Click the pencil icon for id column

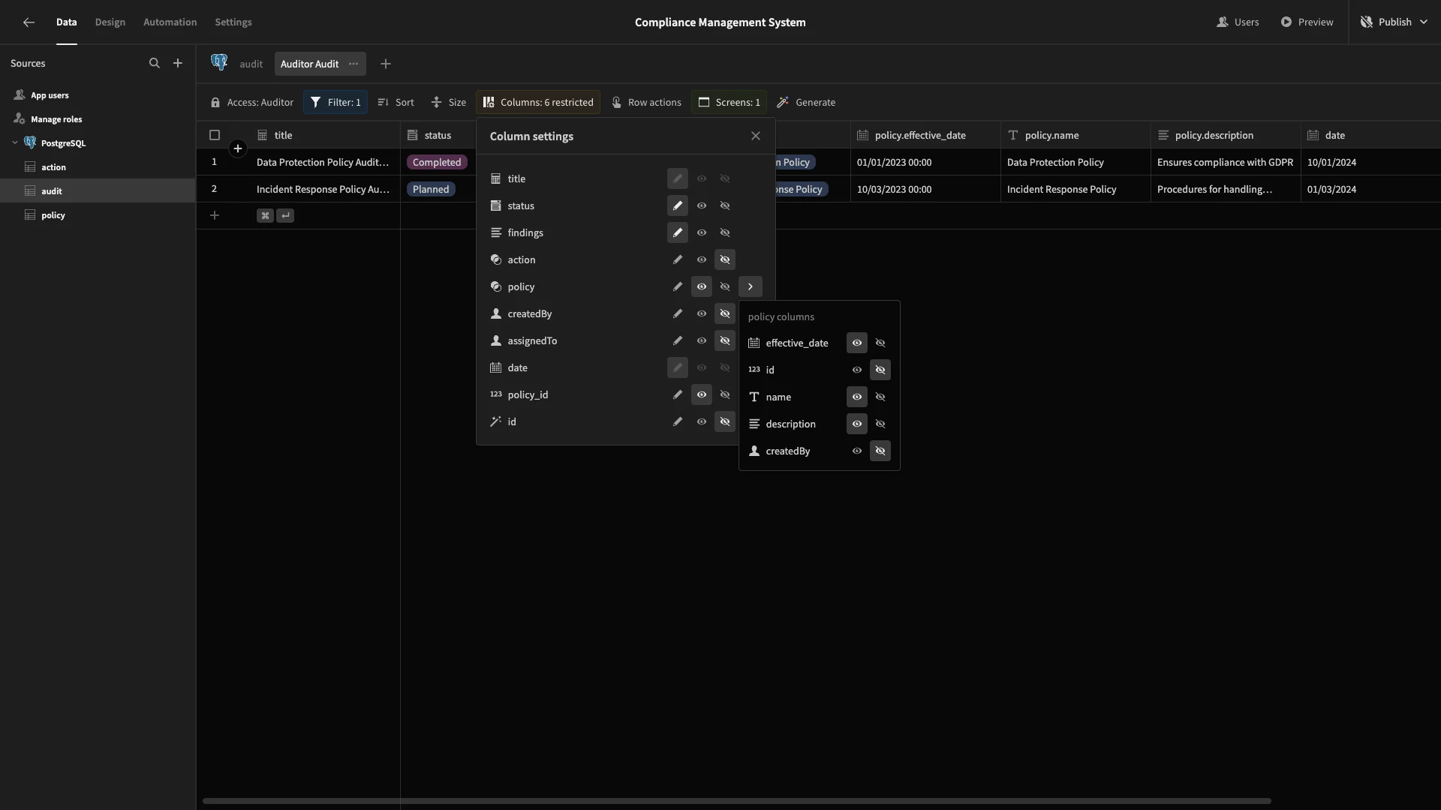click(x=678, y=421)
